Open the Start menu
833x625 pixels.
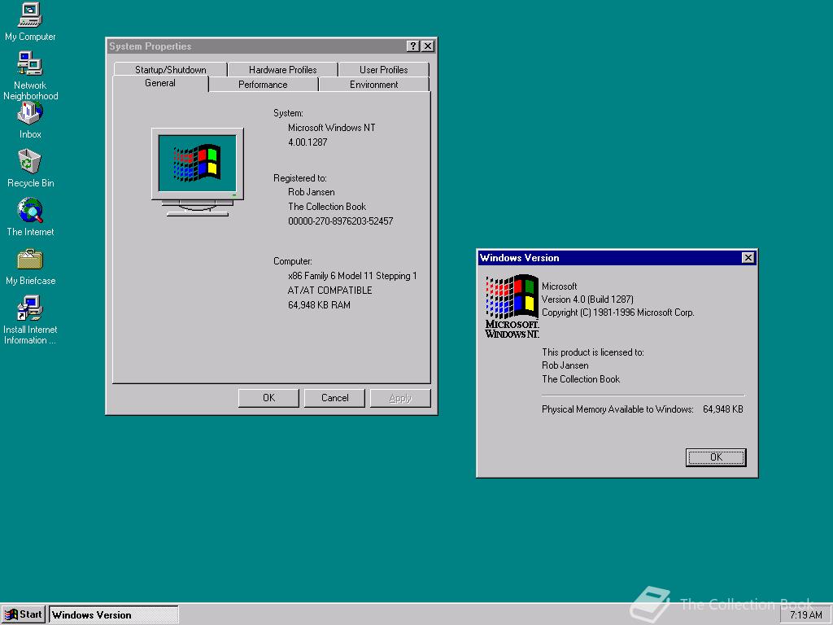pos(24,615)
